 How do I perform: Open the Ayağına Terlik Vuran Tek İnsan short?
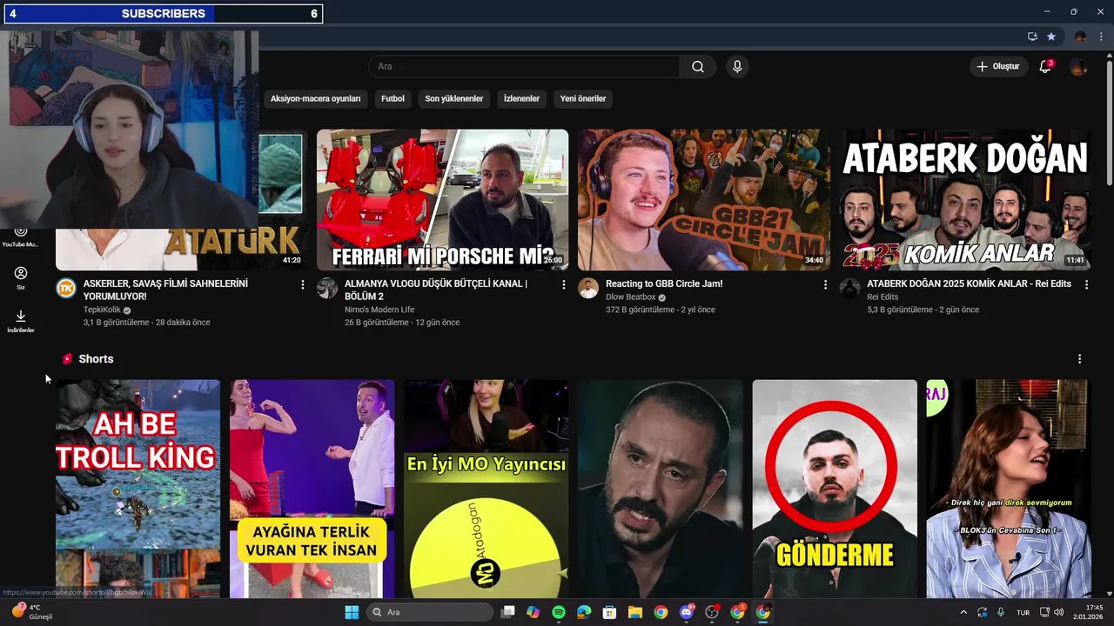point(312,489)
